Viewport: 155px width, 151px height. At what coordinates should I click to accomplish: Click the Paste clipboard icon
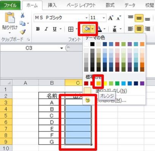[x=10, y=17]
